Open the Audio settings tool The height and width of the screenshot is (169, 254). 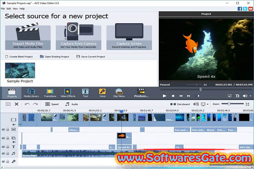71,104
